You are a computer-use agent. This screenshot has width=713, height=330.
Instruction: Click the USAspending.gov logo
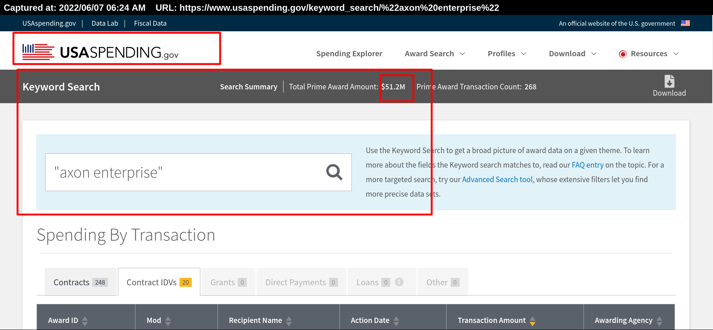coord(100,52)
